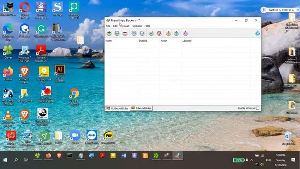Open Task View on the taskbar
The height and width of the screenshot is (169, 300).
(26, 160)
